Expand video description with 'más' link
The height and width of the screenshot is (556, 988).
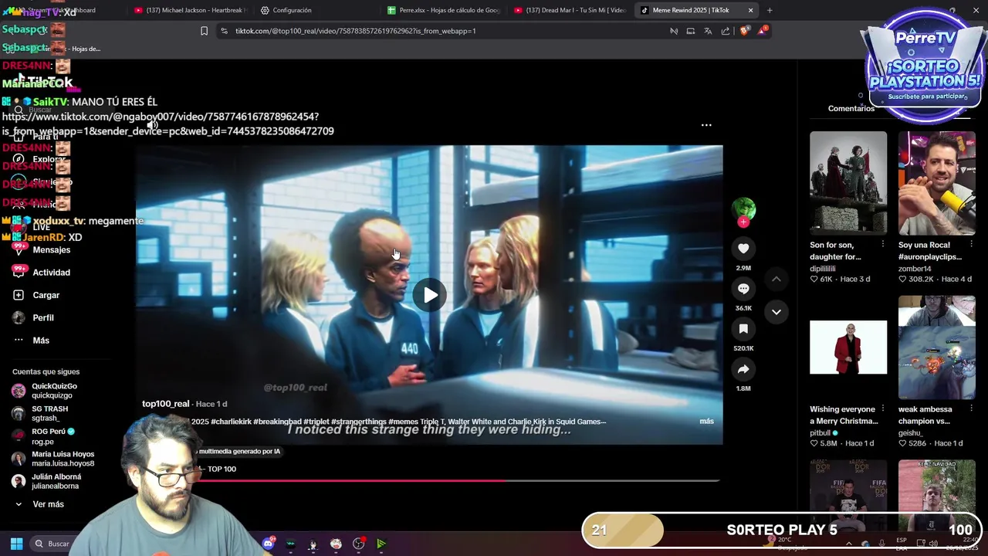[x=706, y=422]
